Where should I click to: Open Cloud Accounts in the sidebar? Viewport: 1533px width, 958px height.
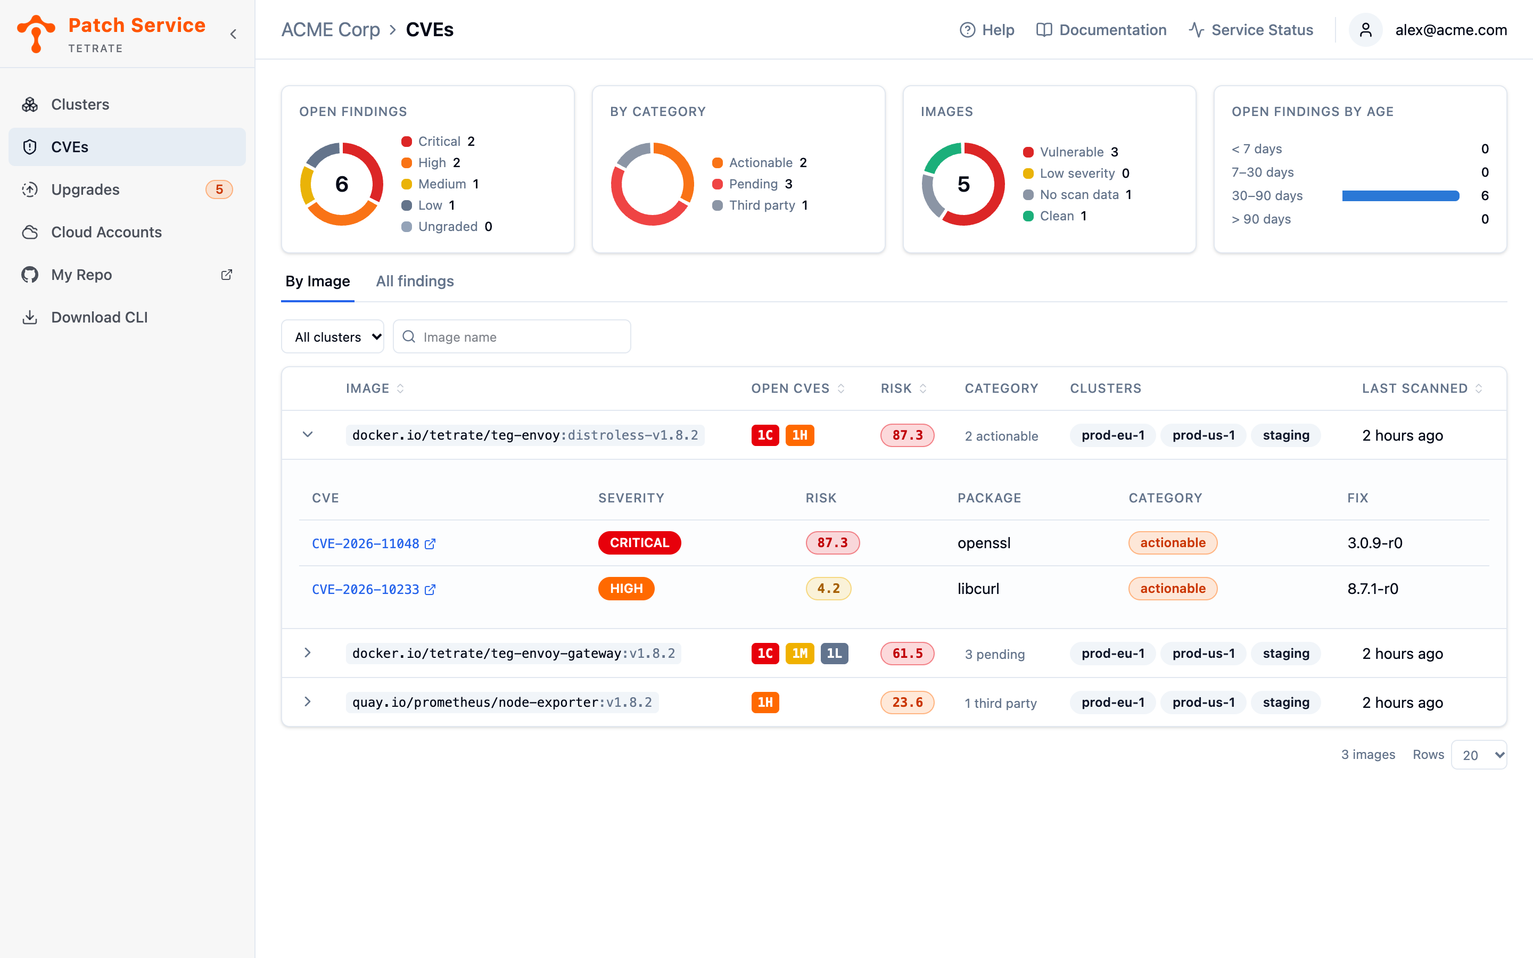coord(127,232)
